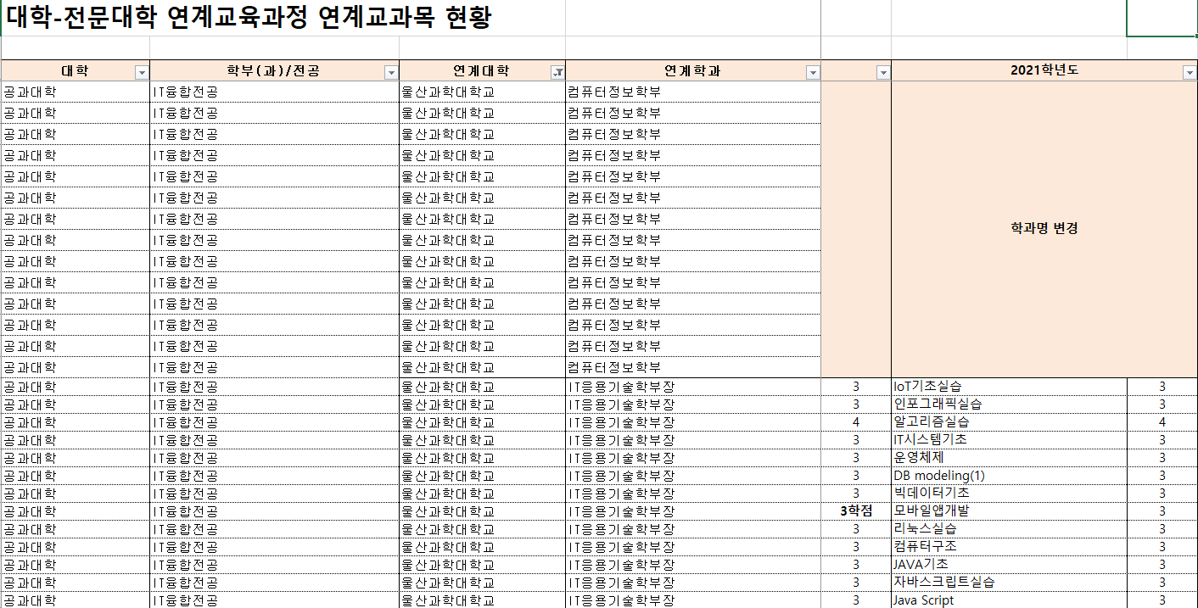Select IT응용기술학부장 in the IoT기초실습 row
This screenshot has width=1198, height=608.
(x=693, y=387)
